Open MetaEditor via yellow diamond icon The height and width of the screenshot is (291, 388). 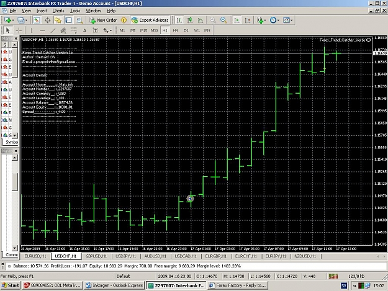124,20
